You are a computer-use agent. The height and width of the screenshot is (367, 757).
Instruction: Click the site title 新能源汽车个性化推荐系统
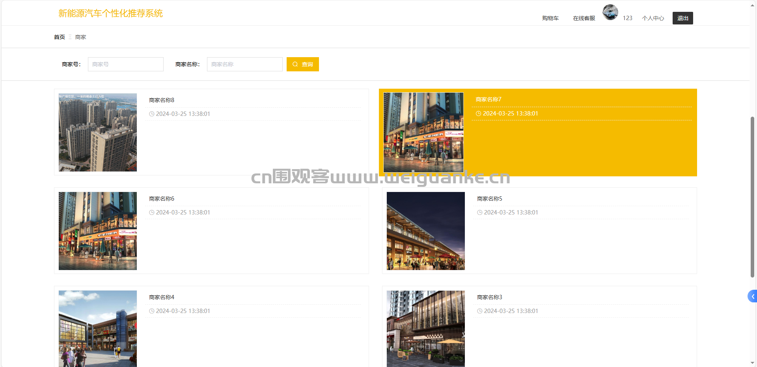110,13
